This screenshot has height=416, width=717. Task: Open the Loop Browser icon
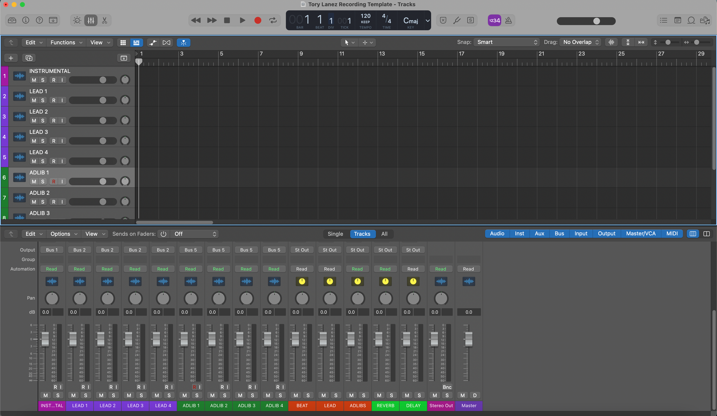691,20
